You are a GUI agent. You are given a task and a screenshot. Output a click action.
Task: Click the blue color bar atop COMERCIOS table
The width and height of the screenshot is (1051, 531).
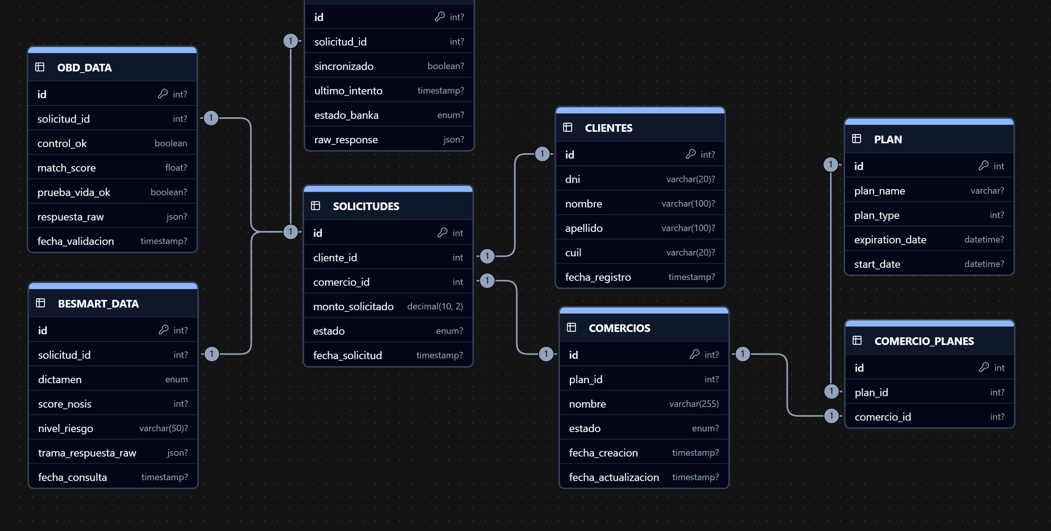click(644, 311)
